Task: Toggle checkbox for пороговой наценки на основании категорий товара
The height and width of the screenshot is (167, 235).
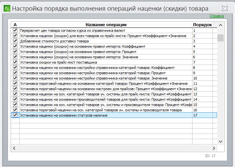Action: point(15,83)
